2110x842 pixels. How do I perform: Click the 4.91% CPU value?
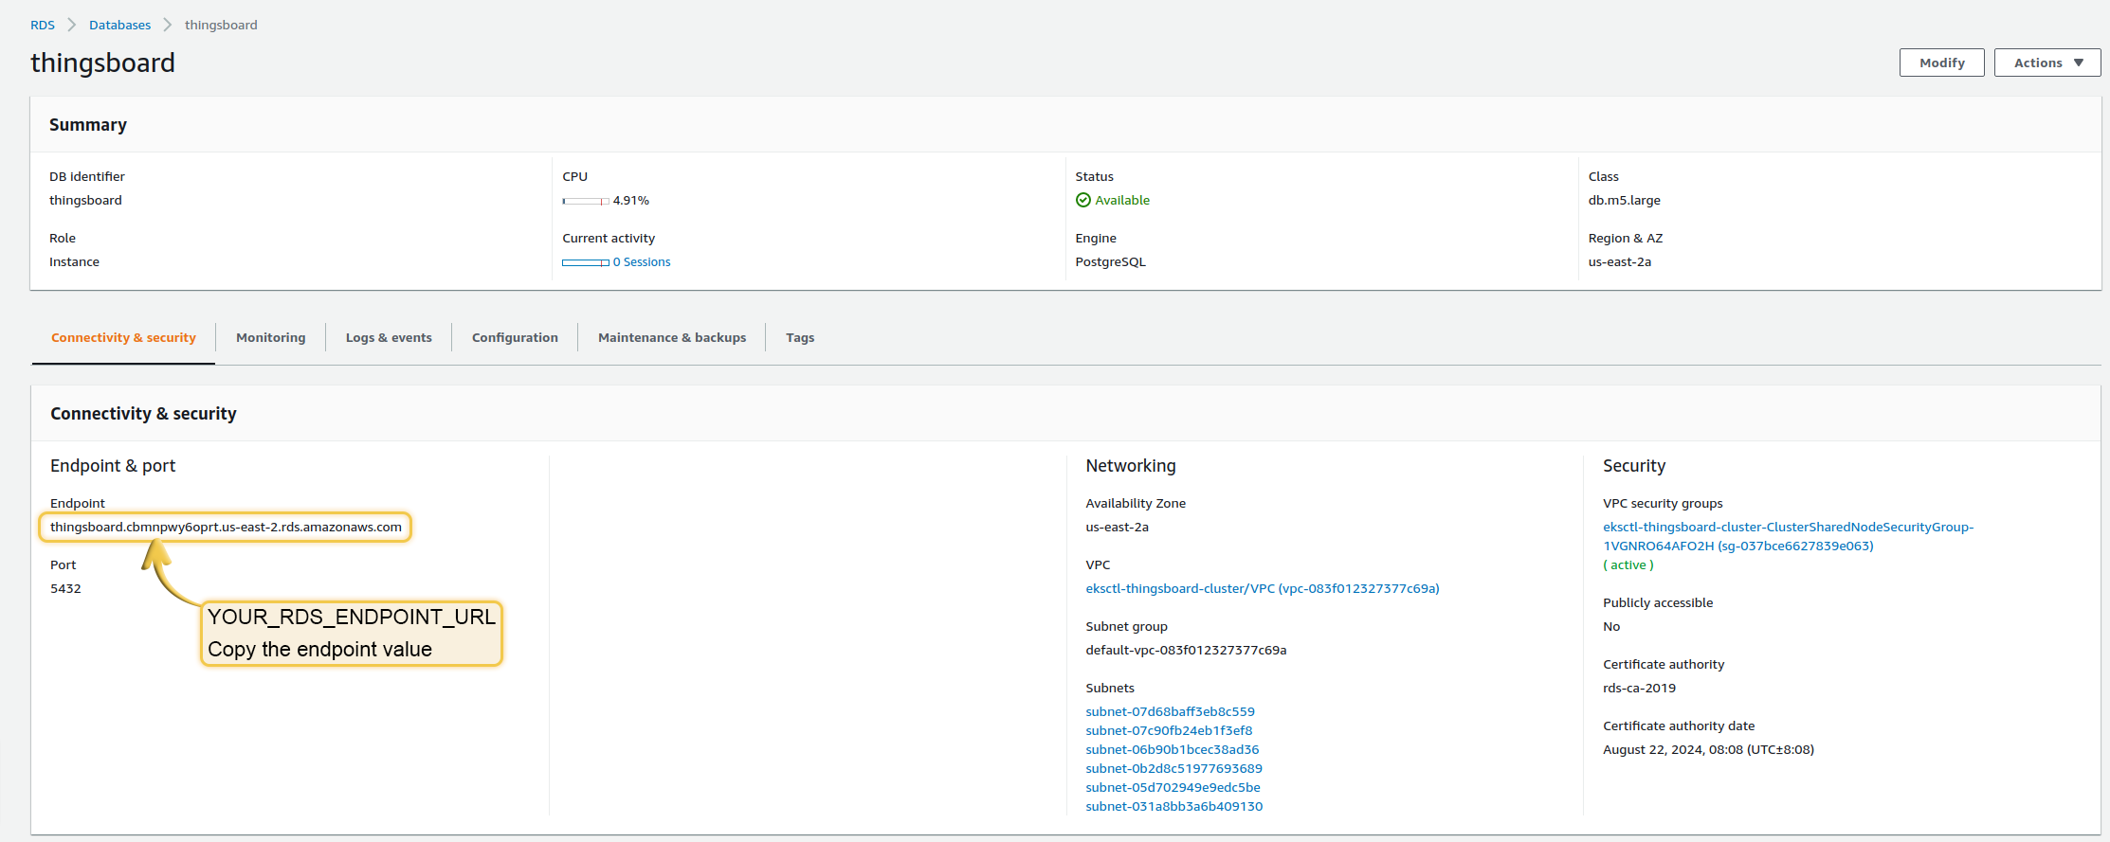[x=630, y=200]
